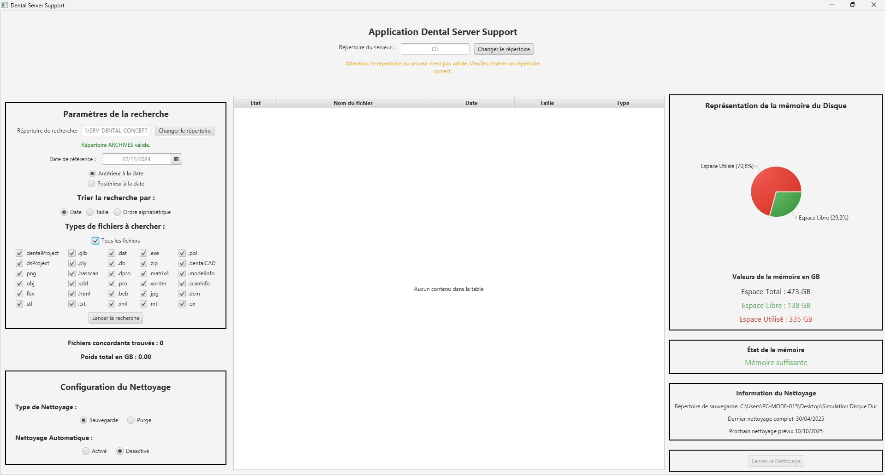Uncheck the .stl file type

(19, 304)
